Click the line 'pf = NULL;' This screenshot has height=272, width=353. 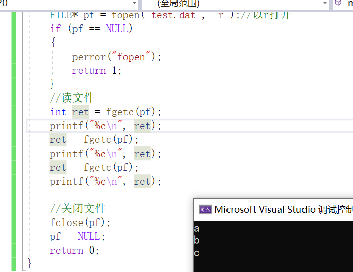[x=77, y=236]
